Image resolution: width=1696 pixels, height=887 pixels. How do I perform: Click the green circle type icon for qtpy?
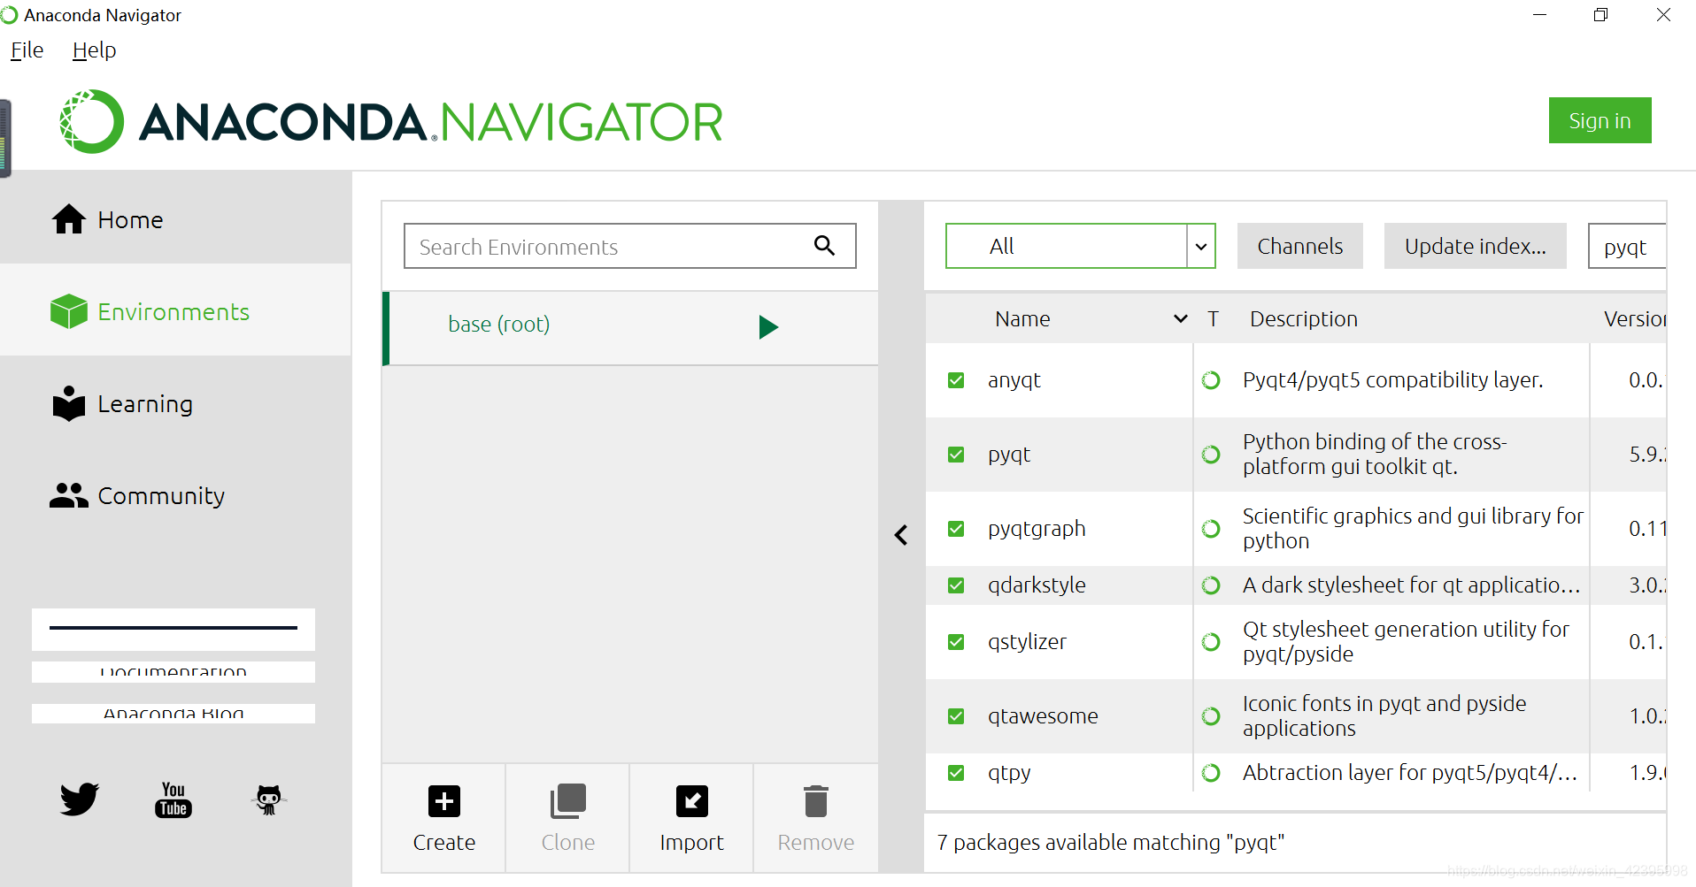pyautogui.click(x=1211, y=773)
